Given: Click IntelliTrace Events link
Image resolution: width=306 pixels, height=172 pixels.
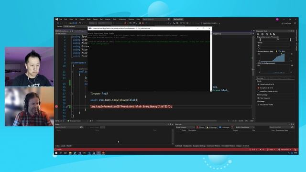Looking at the screenshot, I should 269,91.
